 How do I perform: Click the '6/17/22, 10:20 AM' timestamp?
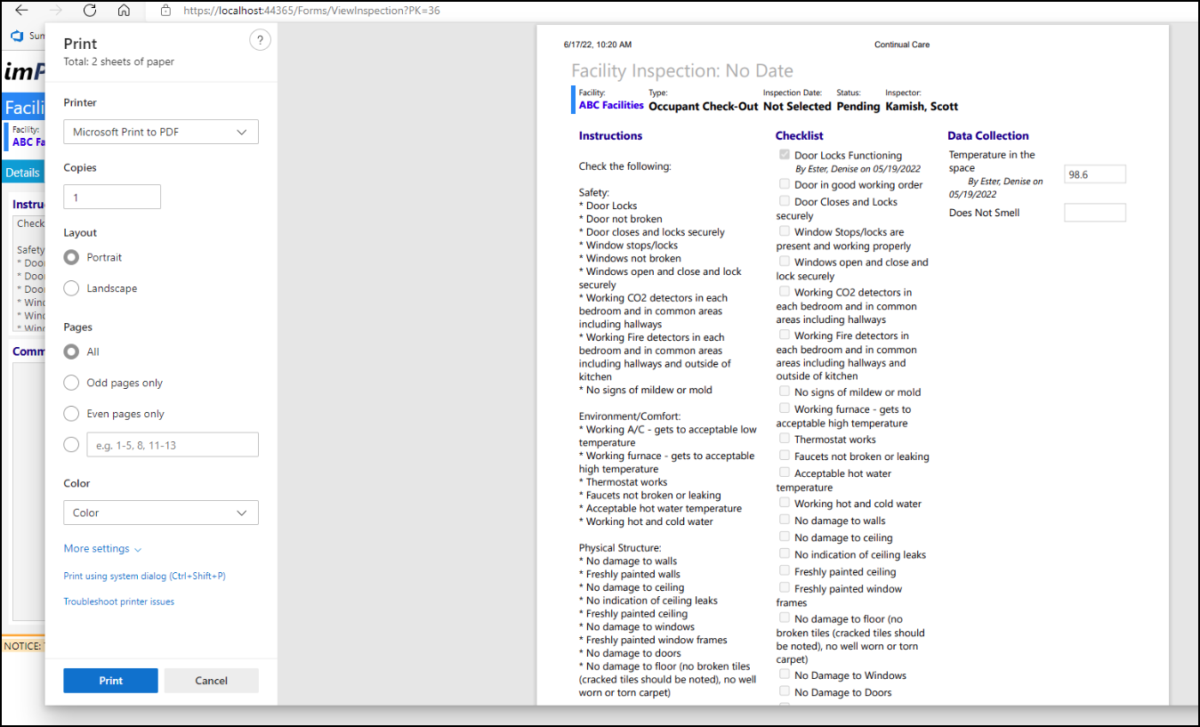(598, 44)
